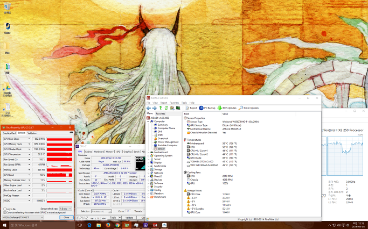Click the Task View taskbar button

click(80, 225)
